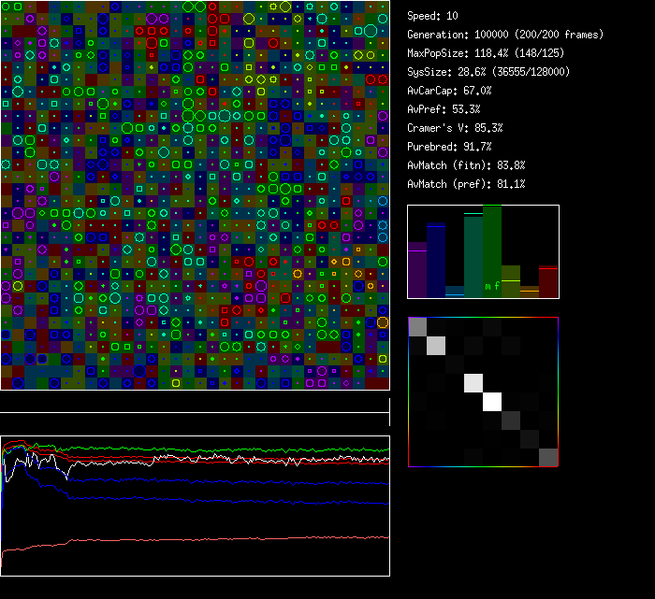The height and width of the screenshot is (599, 655).
Task: Select the purple bar in the bar chart
Action: click(417, 269)
